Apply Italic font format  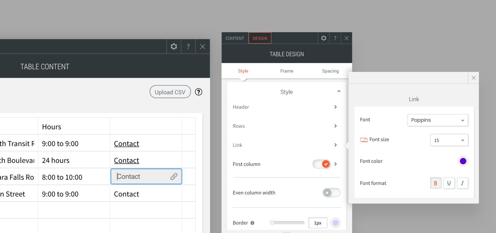click(463, 183)
